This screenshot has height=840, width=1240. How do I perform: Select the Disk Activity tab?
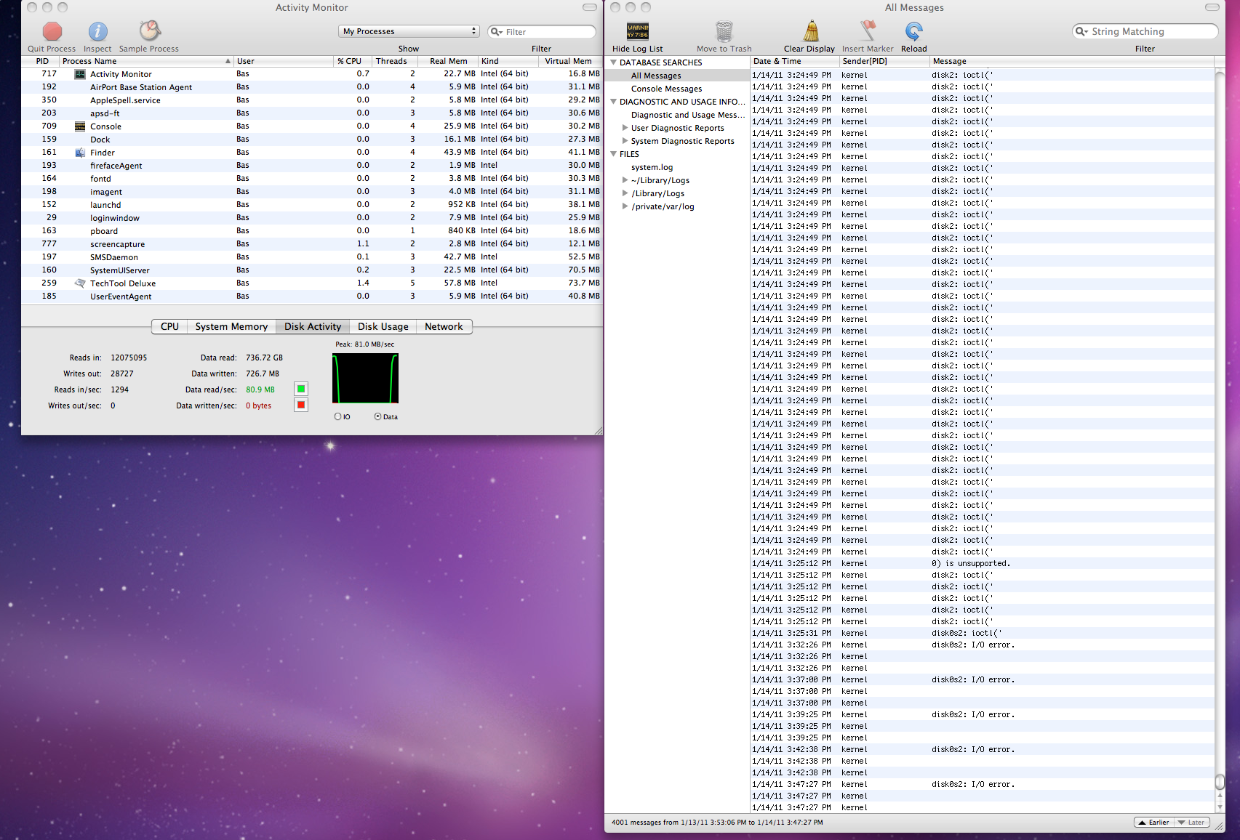[x=313, y=327]
